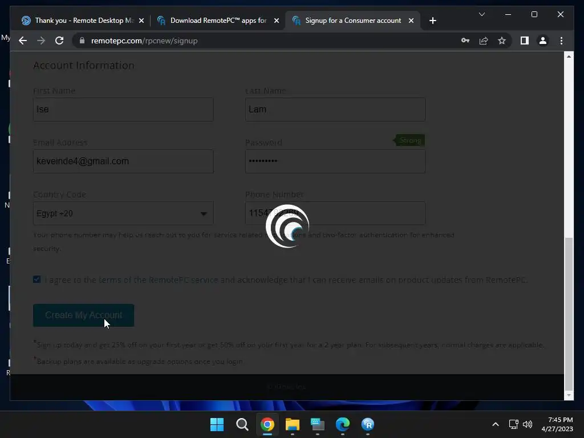Open Windows taskbar search
Viewport: 584px width, 438px height.
coord(242,424)
